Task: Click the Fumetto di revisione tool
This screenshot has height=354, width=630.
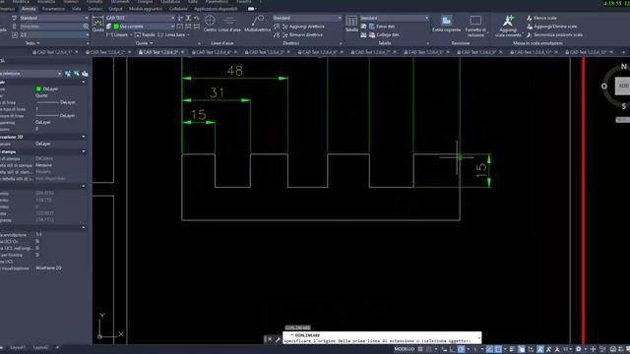Action: tap(475, 26)
